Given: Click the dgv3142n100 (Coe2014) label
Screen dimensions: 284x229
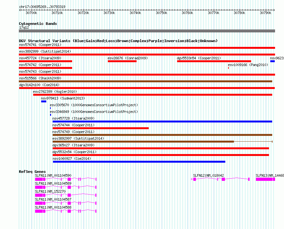Looking at the screenshot, I should (x=39, y=85).
